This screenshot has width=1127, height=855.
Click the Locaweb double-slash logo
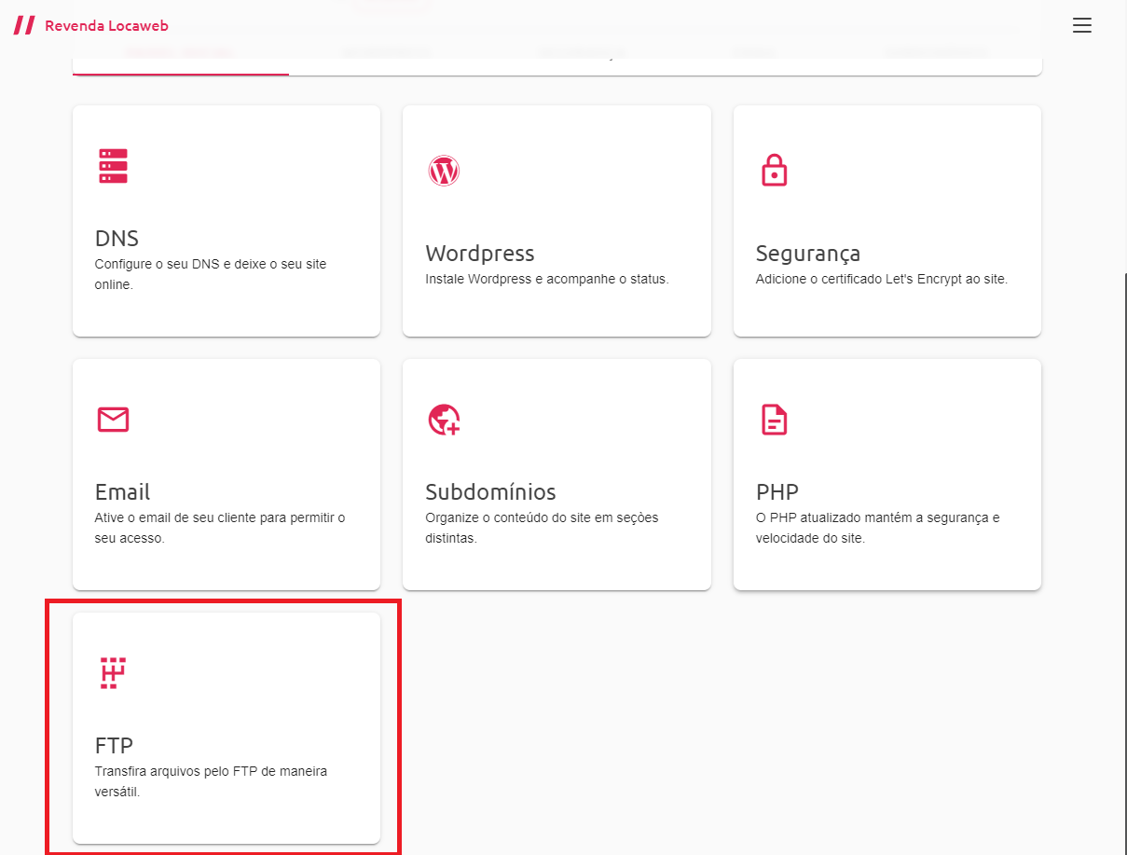pyautogui.click(x=24, y=25)
